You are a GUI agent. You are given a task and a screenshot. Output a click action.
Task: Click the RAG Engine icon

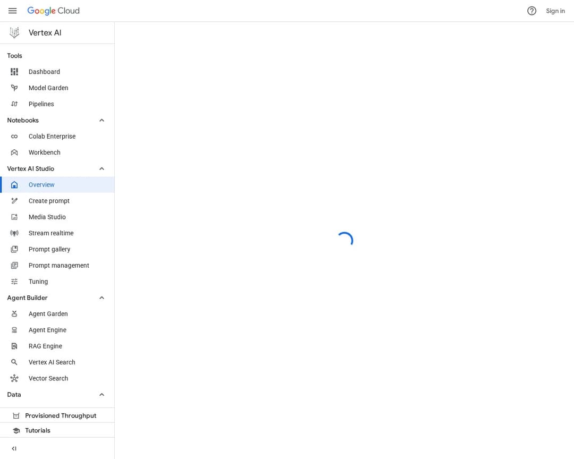[14, 346]
